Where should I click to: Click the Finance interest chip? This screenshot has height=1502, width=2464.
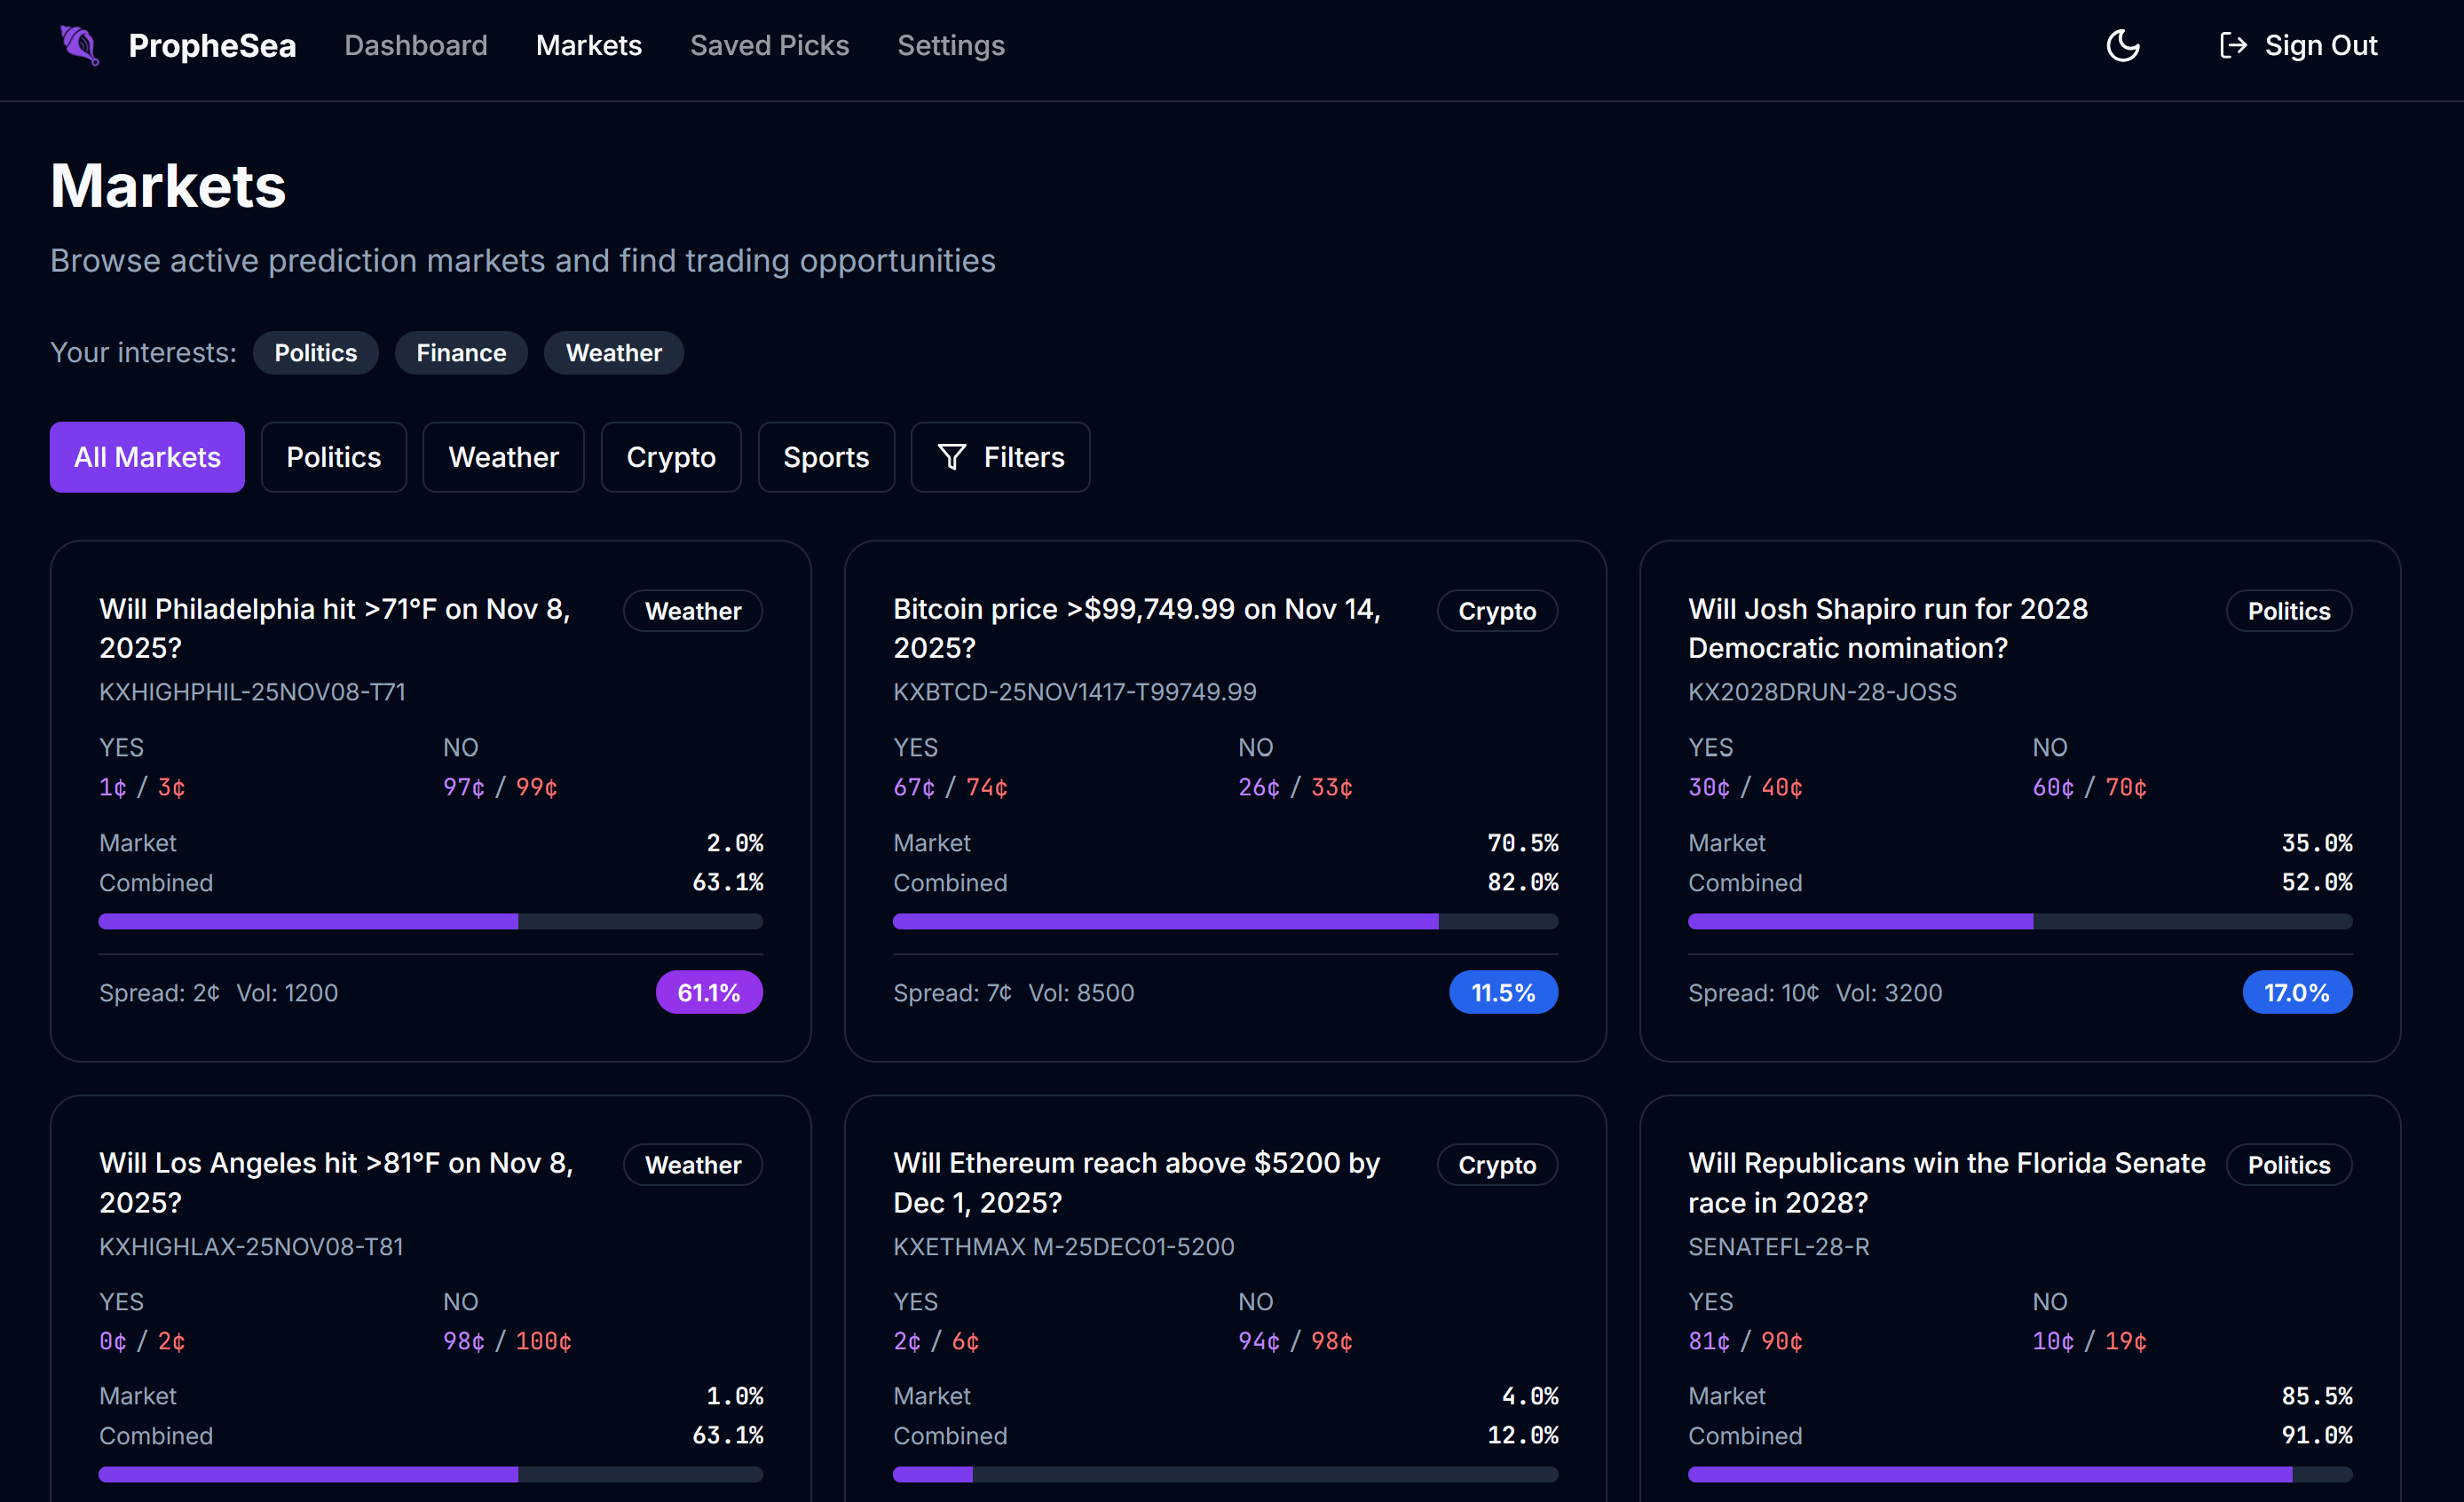[461, 353]
